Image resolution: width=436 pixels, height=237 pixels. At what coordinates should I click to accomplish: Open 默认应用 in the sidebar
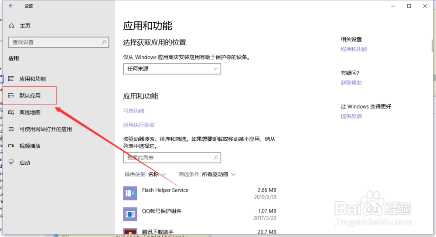tap(30, 95)
